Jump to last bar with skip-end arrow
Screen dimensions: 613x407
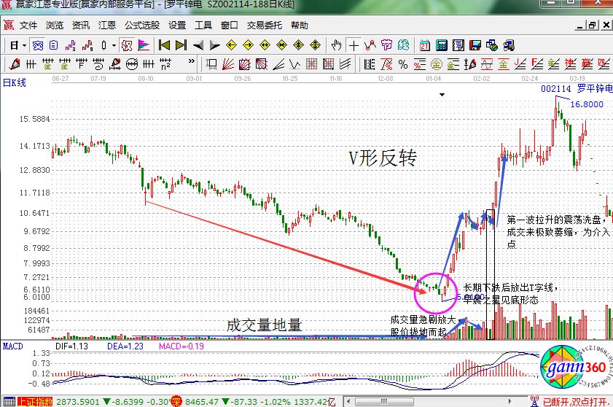[180, 45]
